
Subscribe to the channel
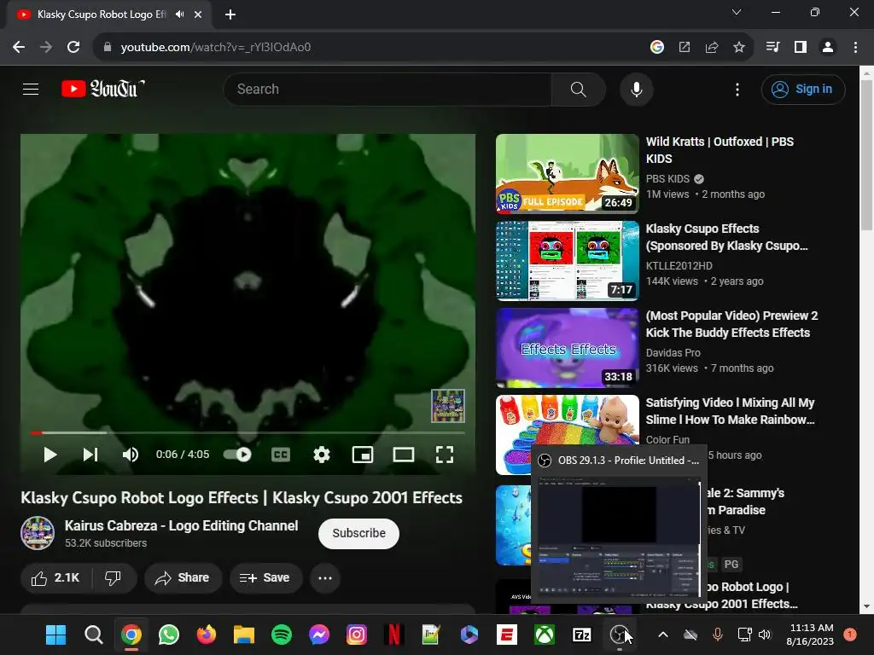click(359, 533)
